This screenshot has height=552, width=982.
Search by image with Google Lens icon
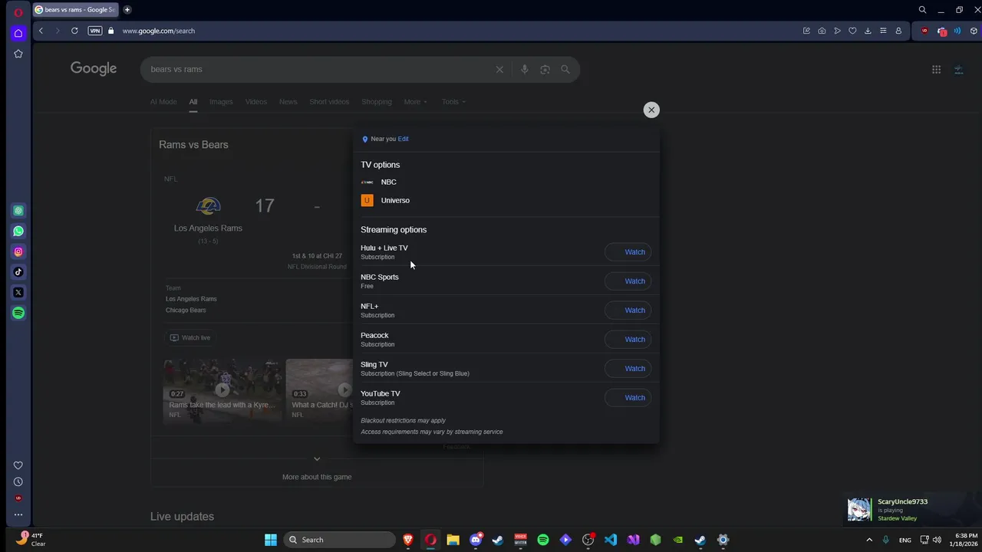[x=545, y=69]
